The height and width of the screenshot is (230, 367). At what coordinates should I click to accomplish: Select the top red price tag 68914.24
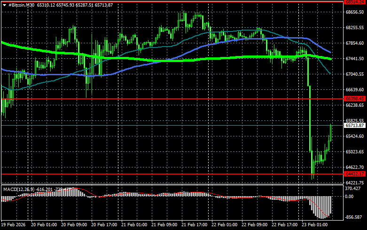point(355,2)
